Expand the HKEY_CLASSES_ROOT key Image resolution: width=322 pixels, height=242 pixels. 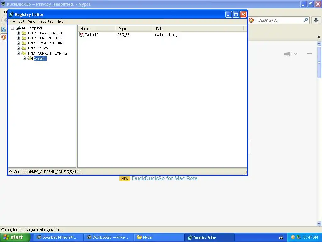click(x=18, y=33)
